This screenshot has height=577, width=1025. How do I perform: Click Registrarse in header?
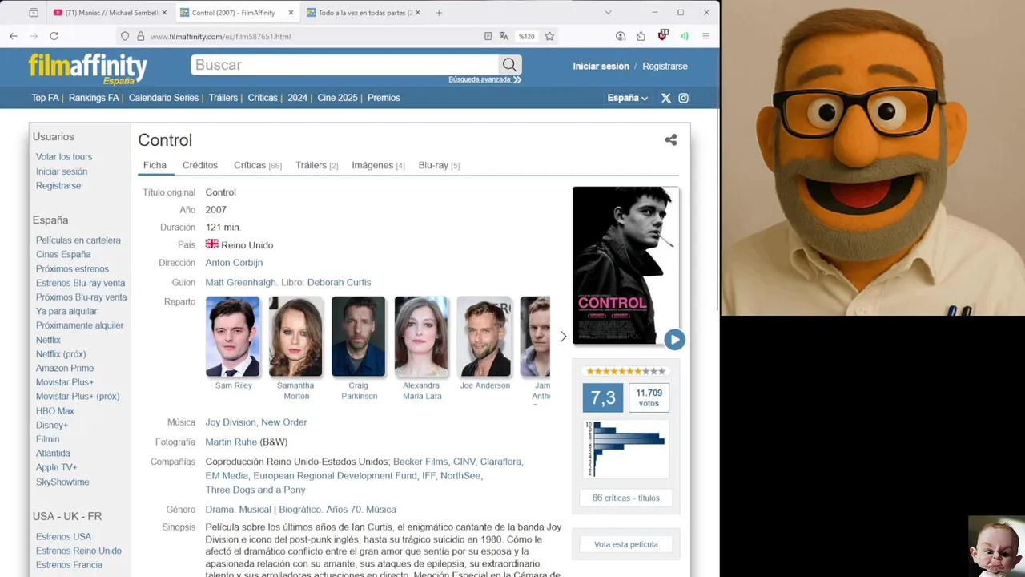point(665,66)
